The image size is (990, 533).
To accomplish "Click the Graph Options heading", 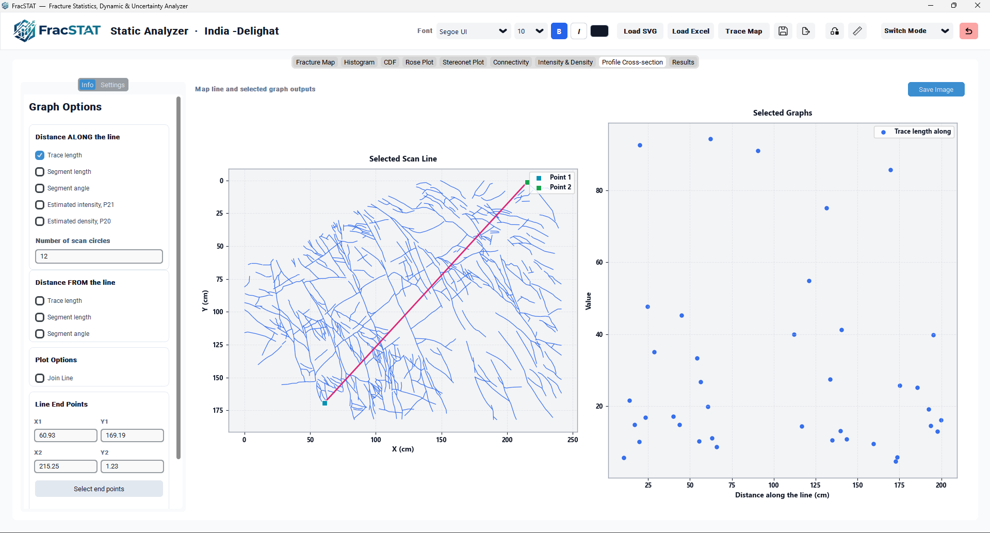I will [x=65, y=107].
